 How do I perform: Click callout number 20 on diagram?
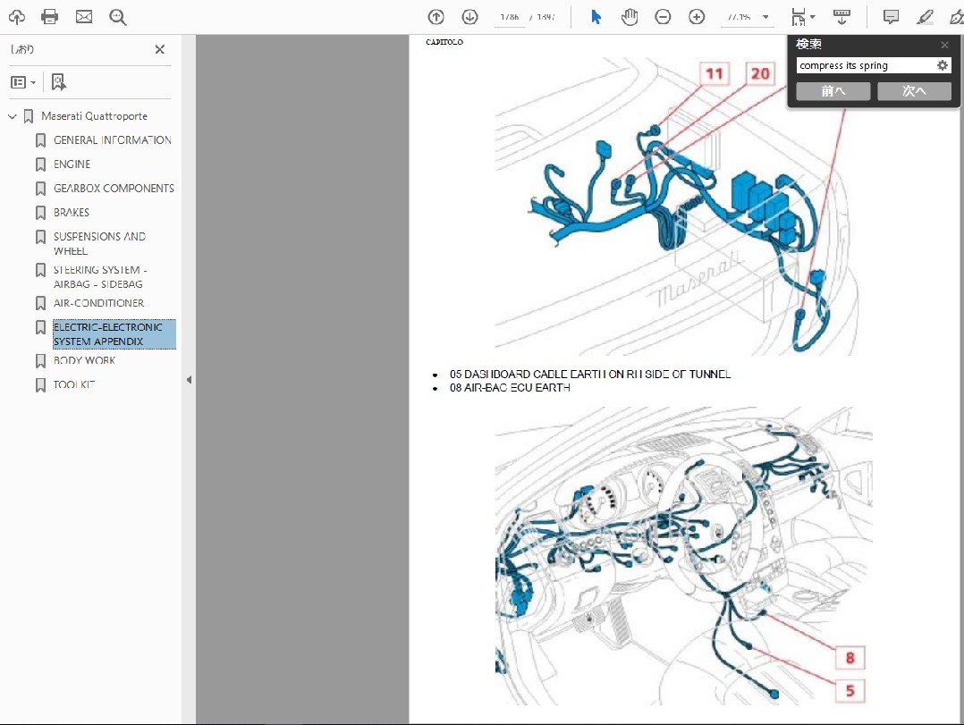coord(760,73)
